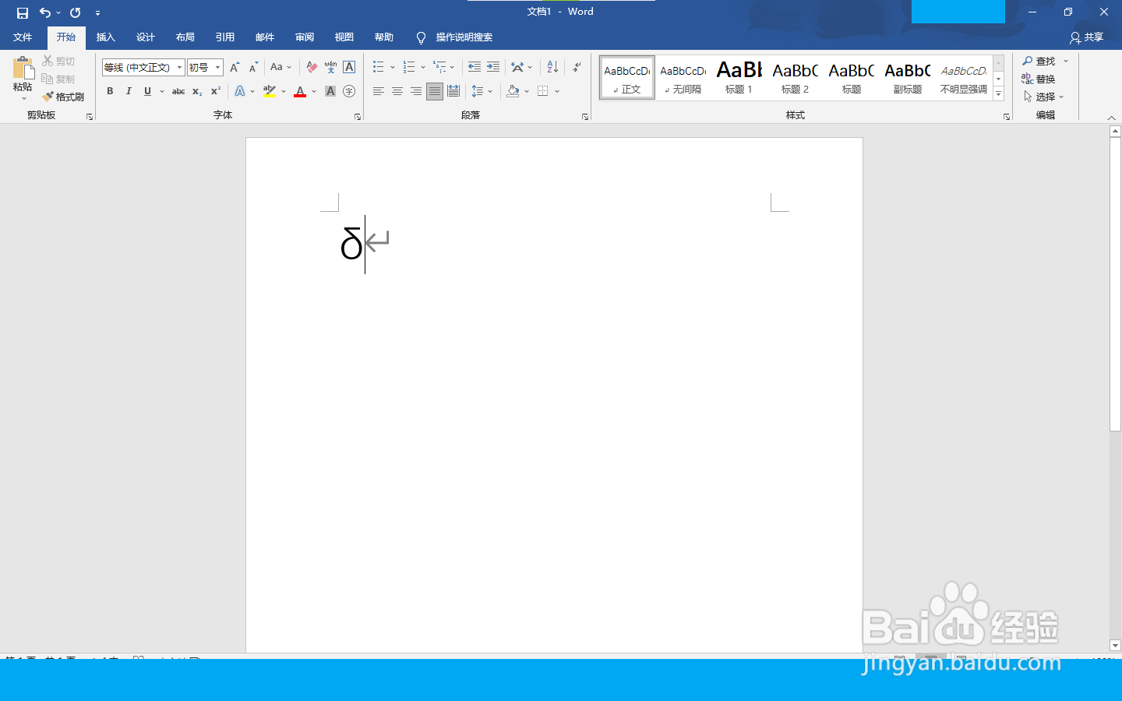Click the Sort A-Z icon

point(552,67)
